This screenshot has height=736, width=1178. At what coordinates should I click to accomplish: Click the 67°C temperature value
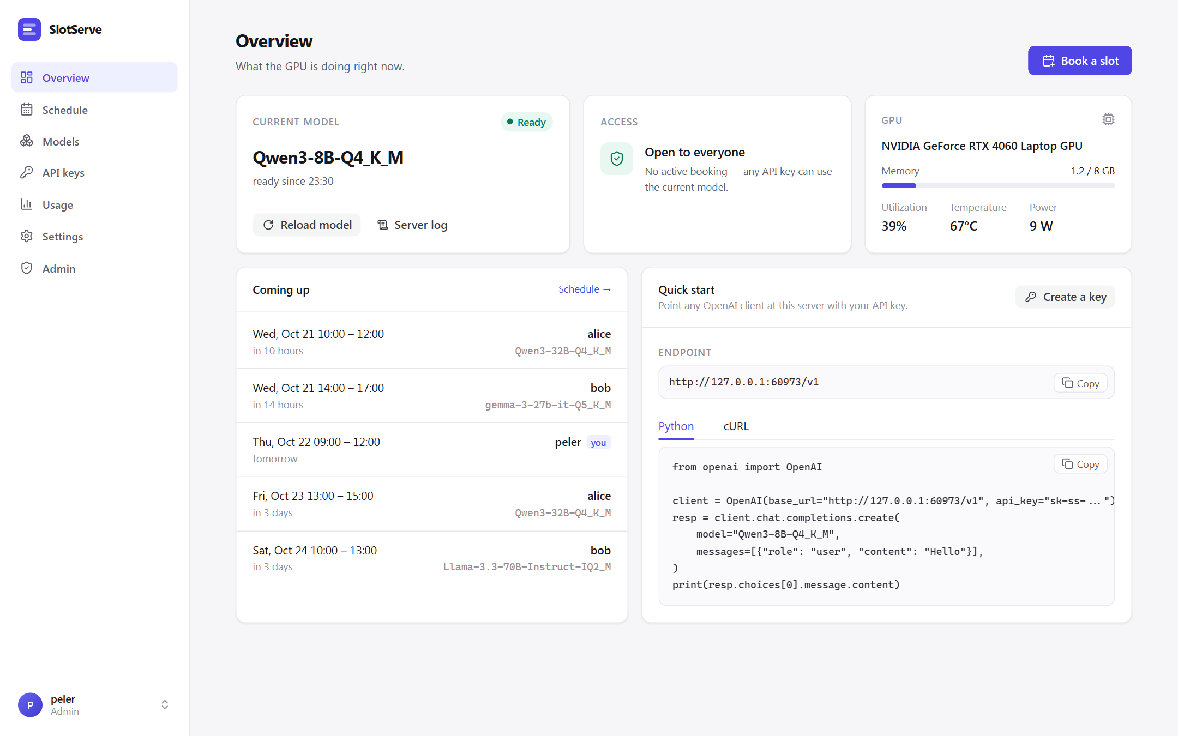tap(964, 226)
